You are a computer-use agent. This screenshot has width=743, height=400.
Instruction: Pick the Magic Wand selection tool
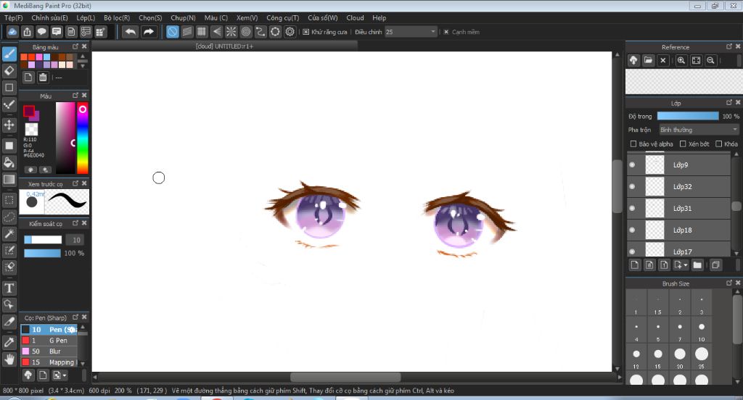[9, 233]
